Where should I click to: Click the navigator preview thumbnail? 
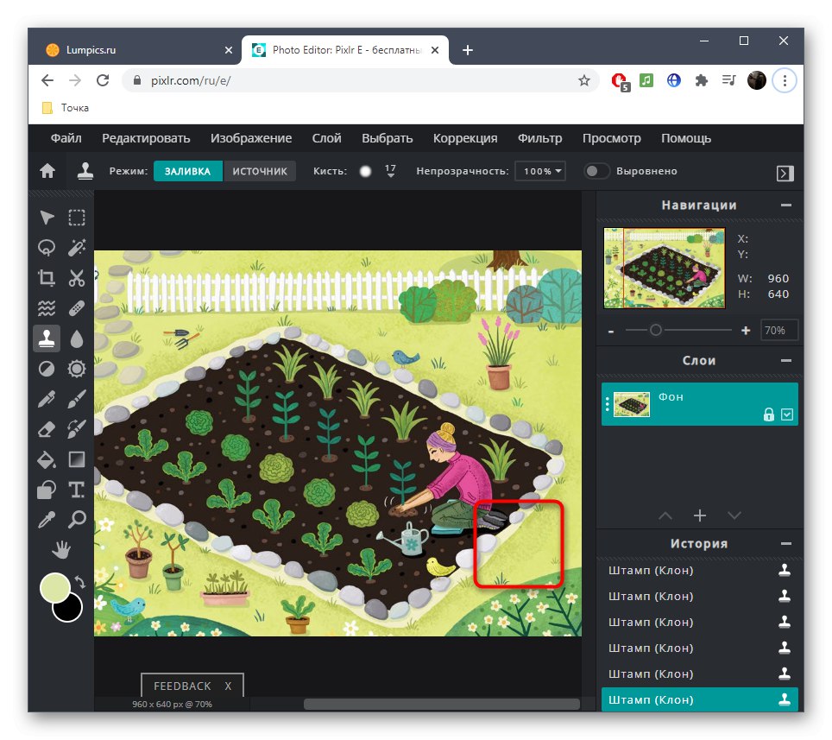(665, 268)
